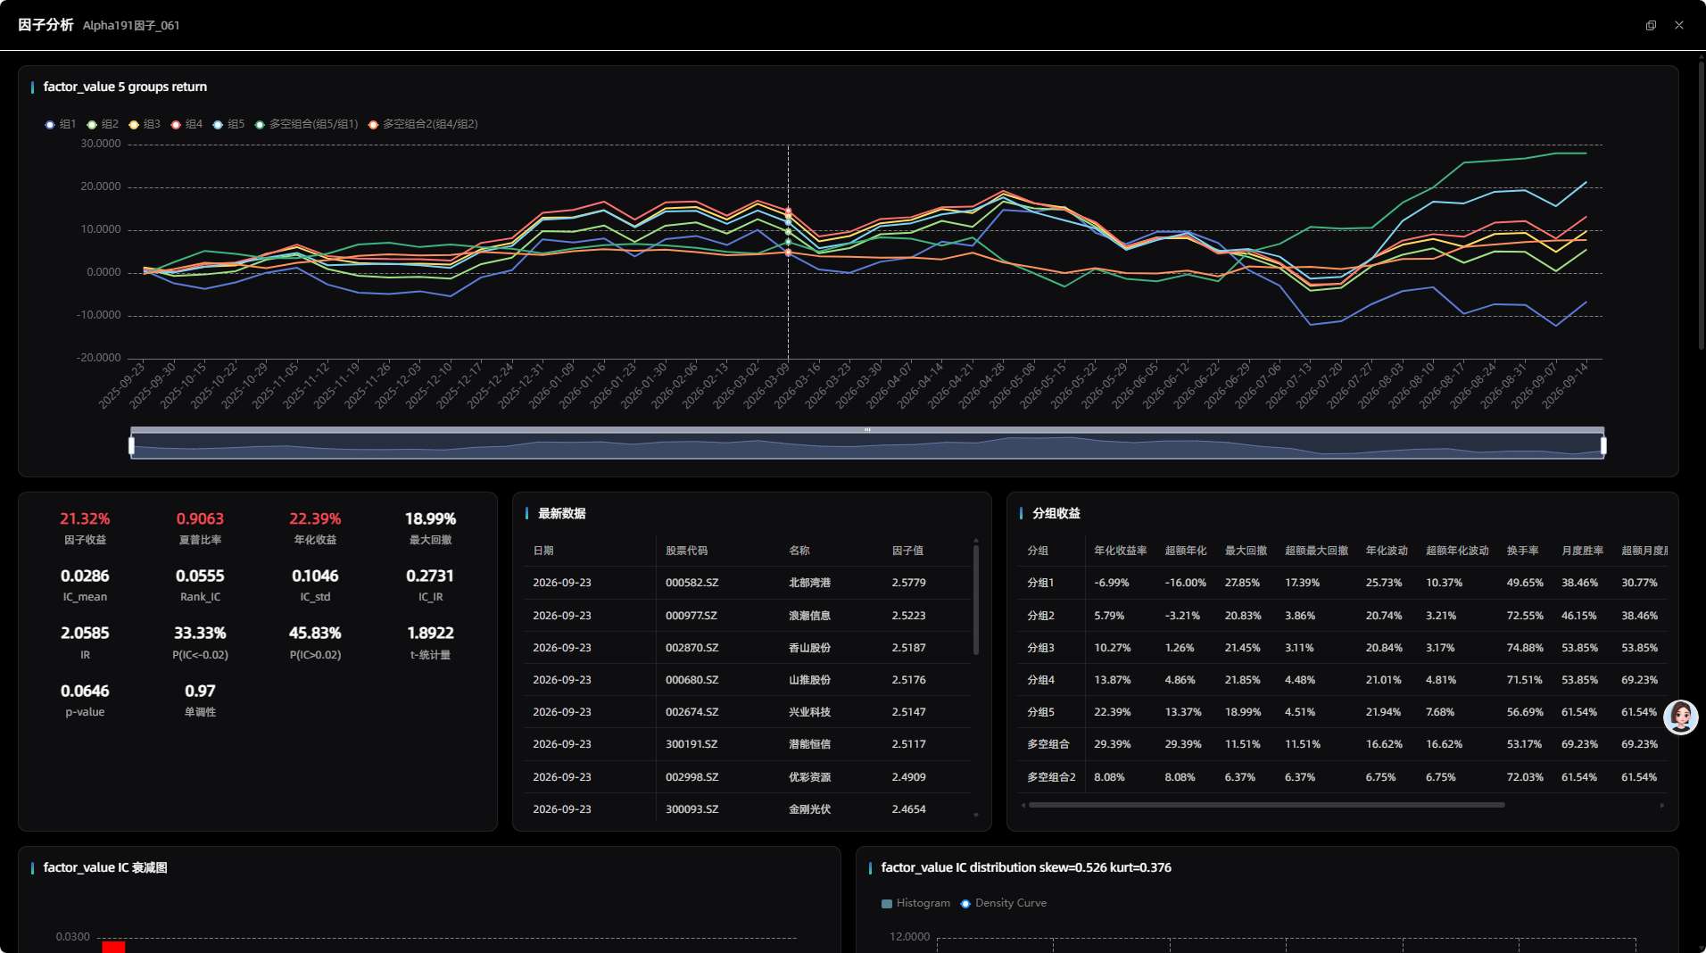Image resolution: width=1706 pixels, height=953 pixels.
Task: Select the 分组1 row label
Action: (x=1040, y=583)
